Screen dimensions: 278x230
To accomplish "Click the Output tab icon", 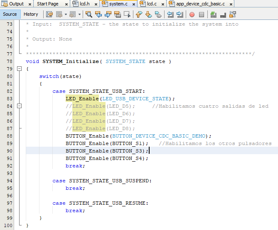I will click(5, 4).
